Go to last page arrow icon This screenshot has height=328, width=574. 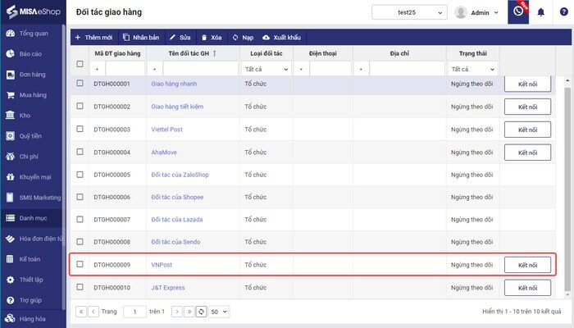(x=189, y=312)
